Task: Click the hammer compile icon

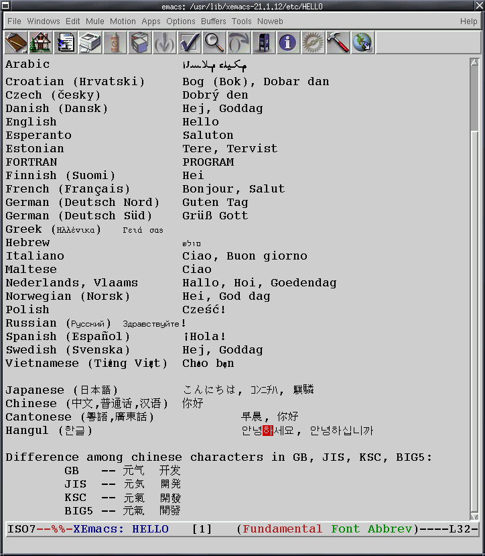Action: point(338,42)
